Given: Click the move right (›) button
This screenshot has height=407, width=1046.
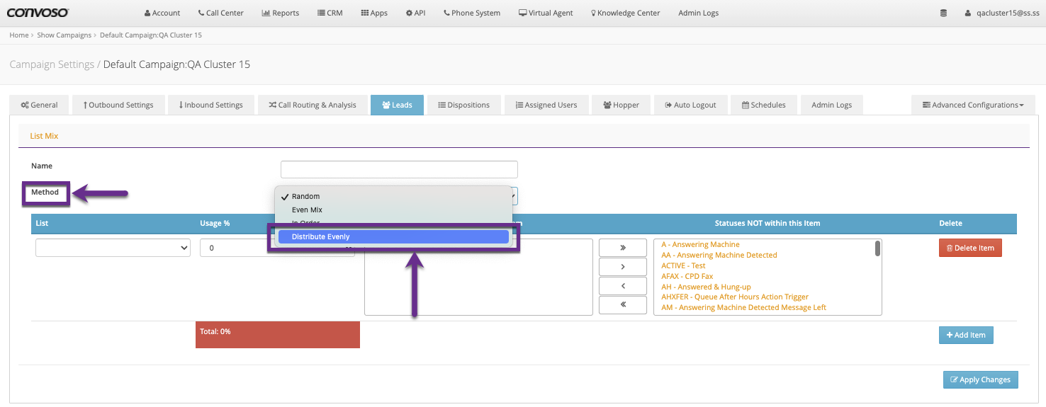Looking at the screenshot, I should pyautogui.click(x=623, y=267).
